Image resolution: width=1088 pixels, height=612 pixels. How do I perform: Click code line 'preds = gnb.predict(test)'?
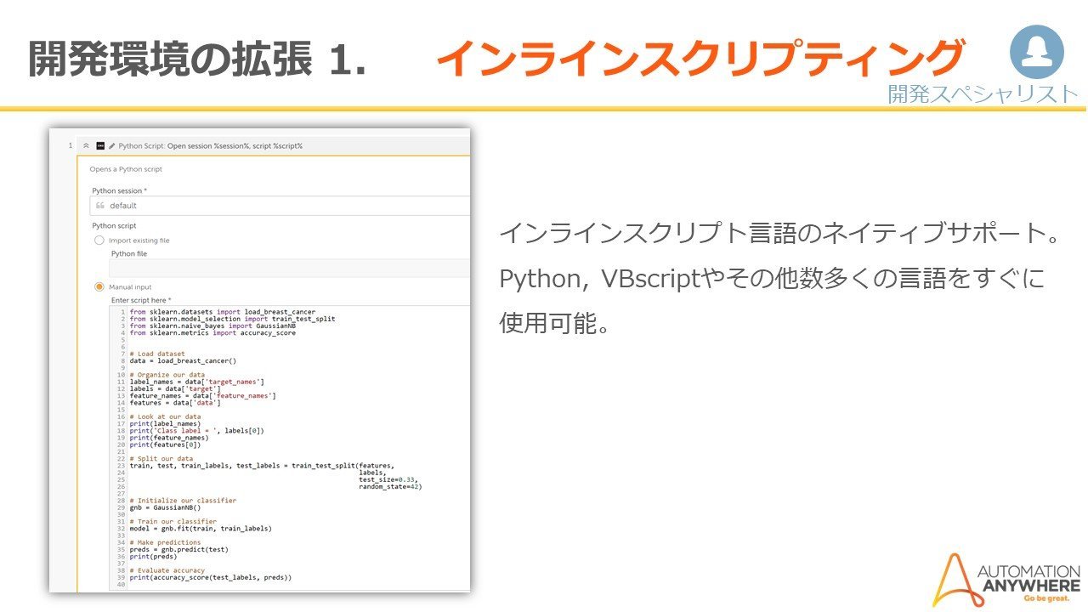[x=178, y=549]
